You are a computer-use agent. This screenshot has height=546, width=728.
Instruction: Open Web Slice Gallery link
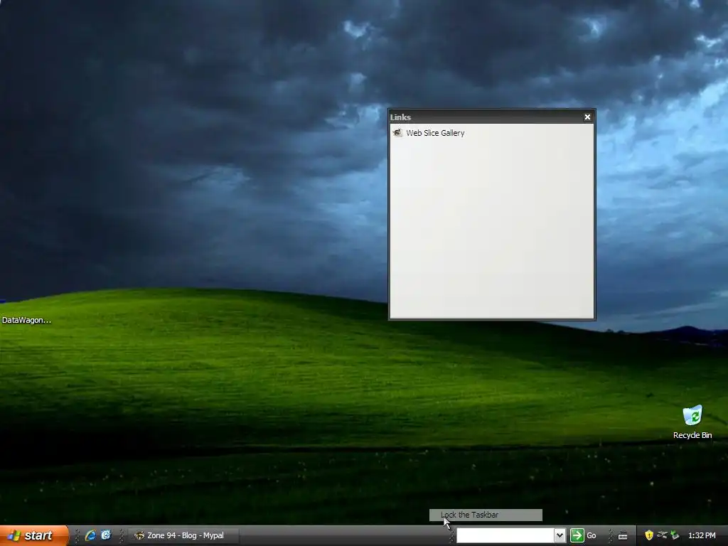coord(435,133)
